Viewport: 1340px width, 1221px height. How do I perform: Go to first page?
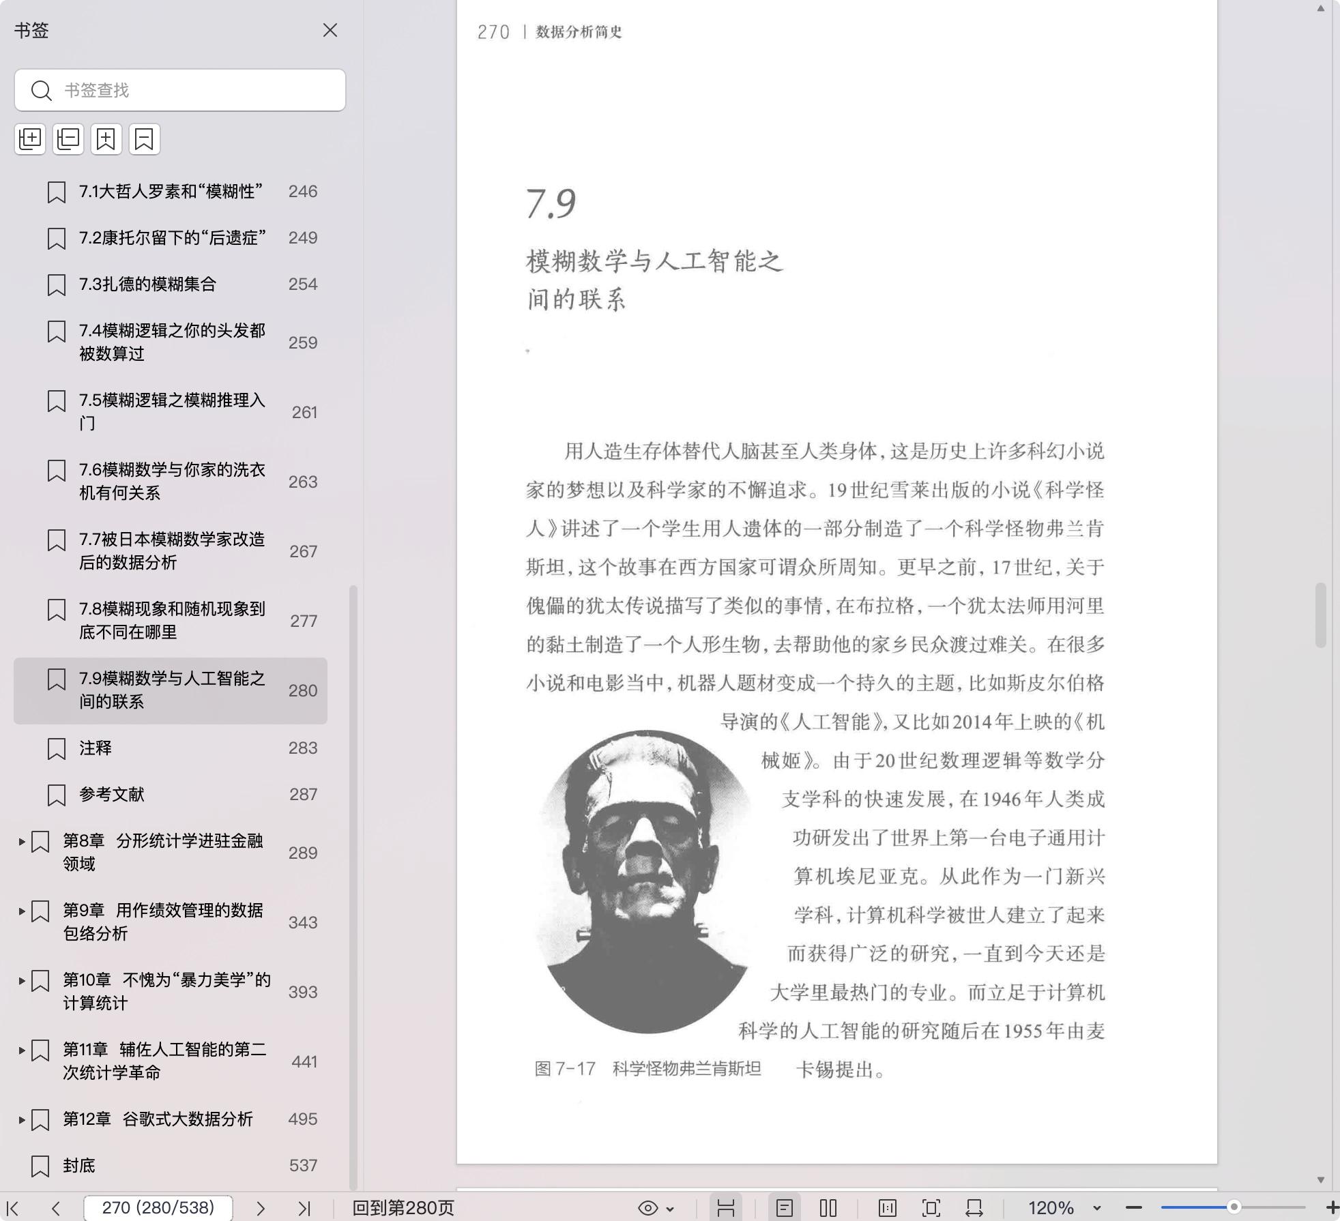[x=13, y=1208]
